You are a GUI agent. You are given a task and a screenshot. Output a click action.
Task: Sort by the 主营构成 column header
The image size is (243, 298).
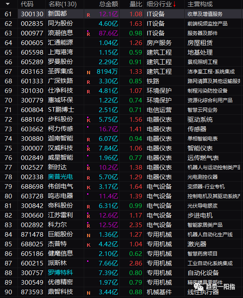click(x=200, y=4)
